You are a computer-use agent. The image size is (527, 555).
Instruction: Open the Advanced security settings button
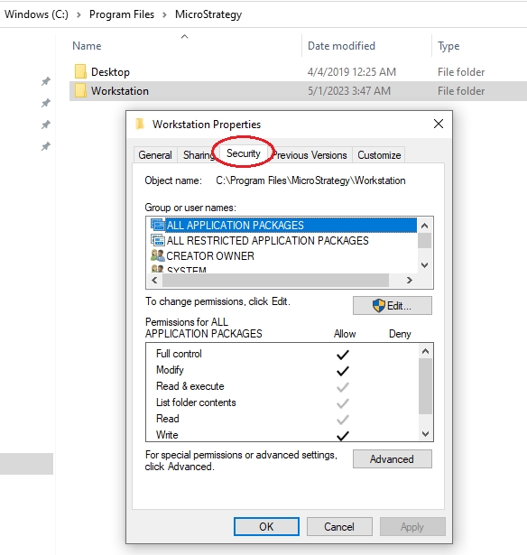[x=393, y=459]
